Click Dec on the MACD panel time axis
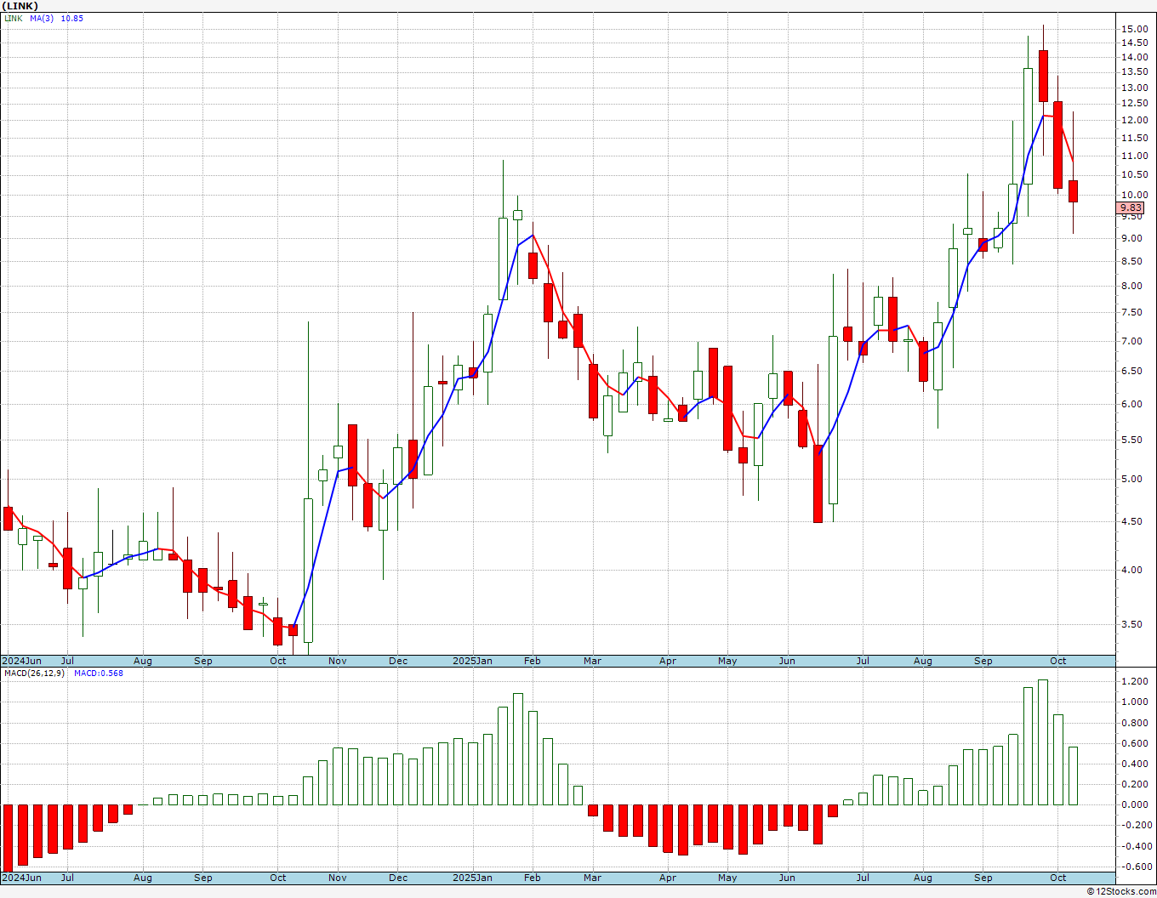1157x898 pixels. [398, 878]
